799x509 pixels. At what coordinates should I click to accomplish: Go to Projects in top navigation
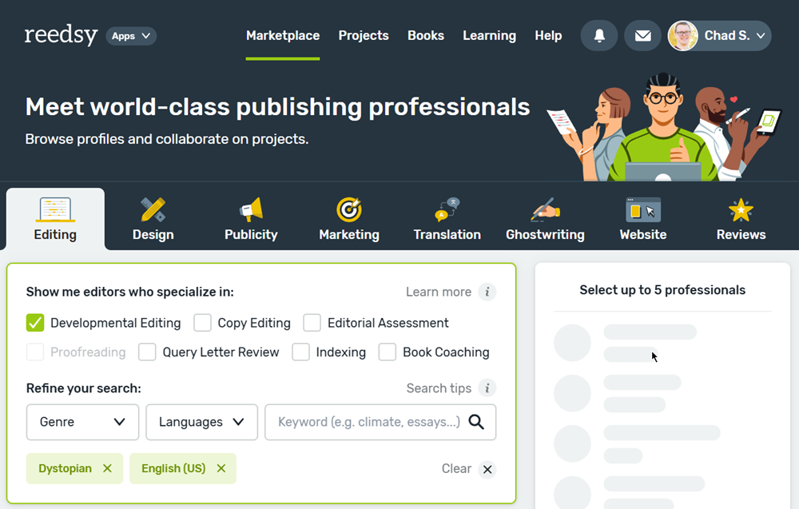(364, 36)
